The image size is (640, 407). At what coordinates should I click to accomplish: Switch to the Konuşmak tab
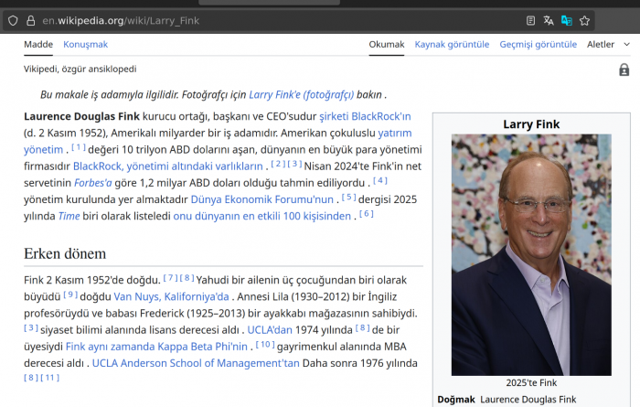coord(85,44)
